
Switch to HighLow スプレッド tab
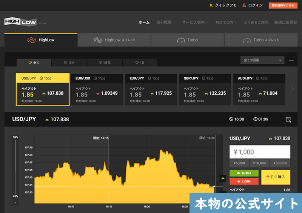point(114,40)
